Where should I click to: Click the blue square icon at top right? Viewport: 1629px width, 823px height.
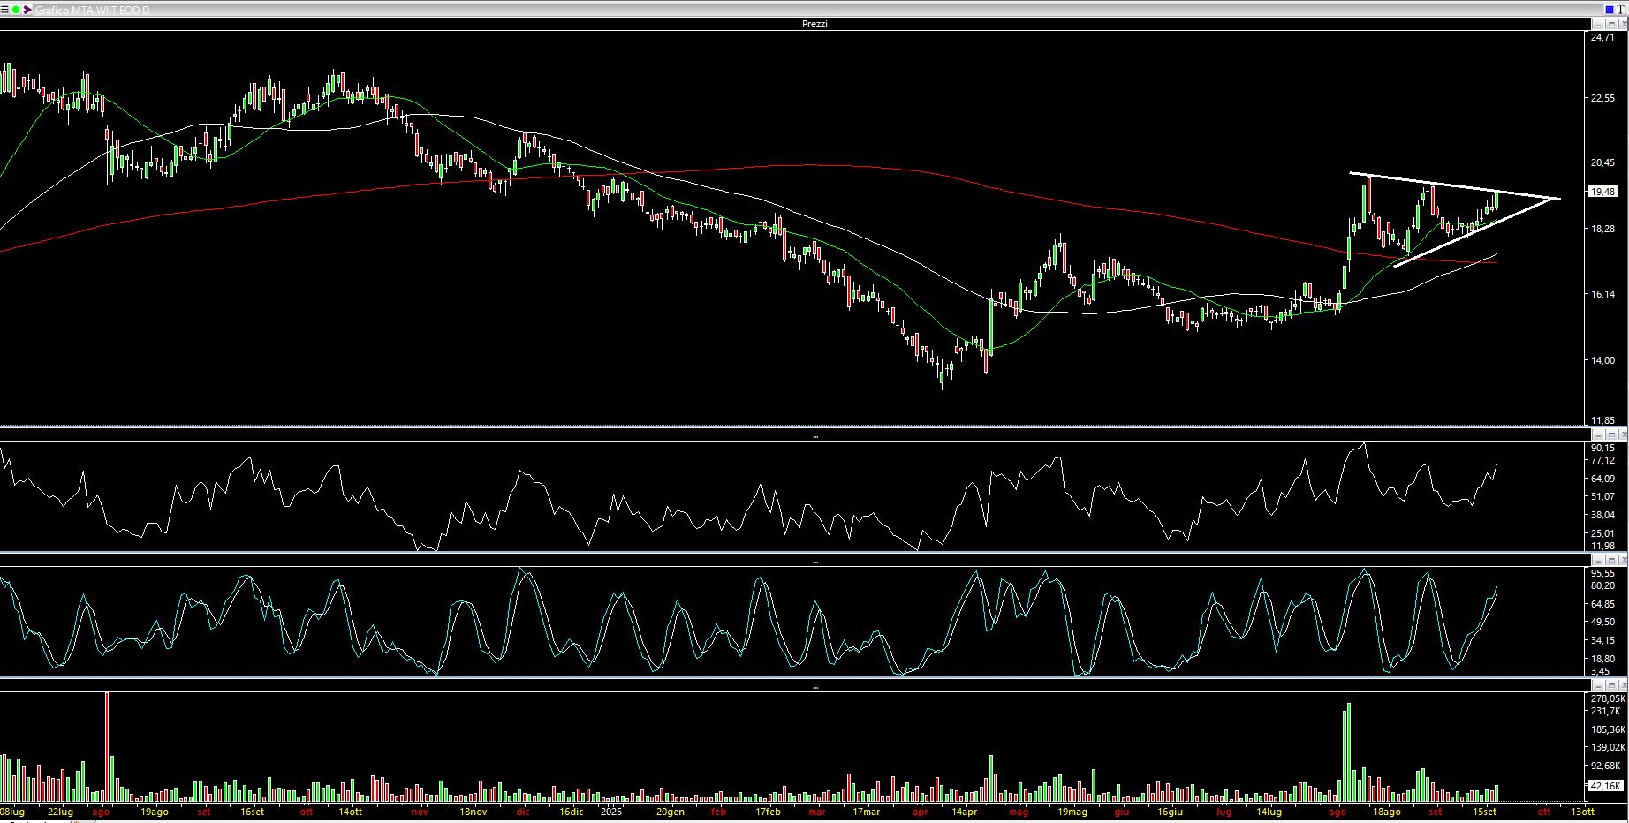pyautogui.click(x=1610, y=10)
